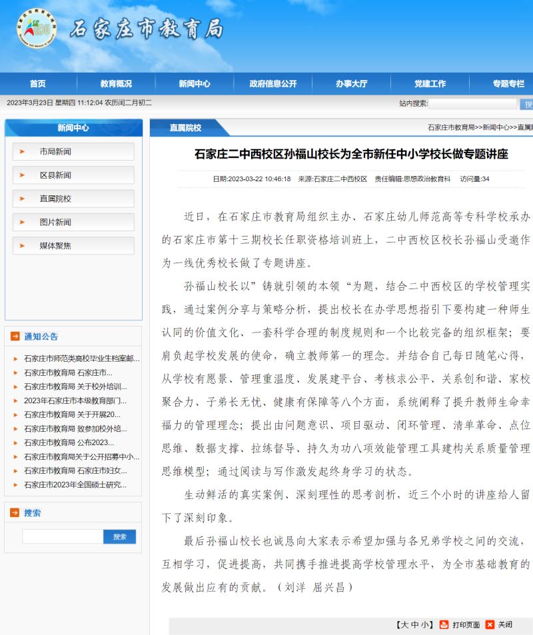Select the 党建工作 navigation item
Image resolution: width=533 pixels, height=635 pixels.
pyautogui.click(x=430, y=83)
